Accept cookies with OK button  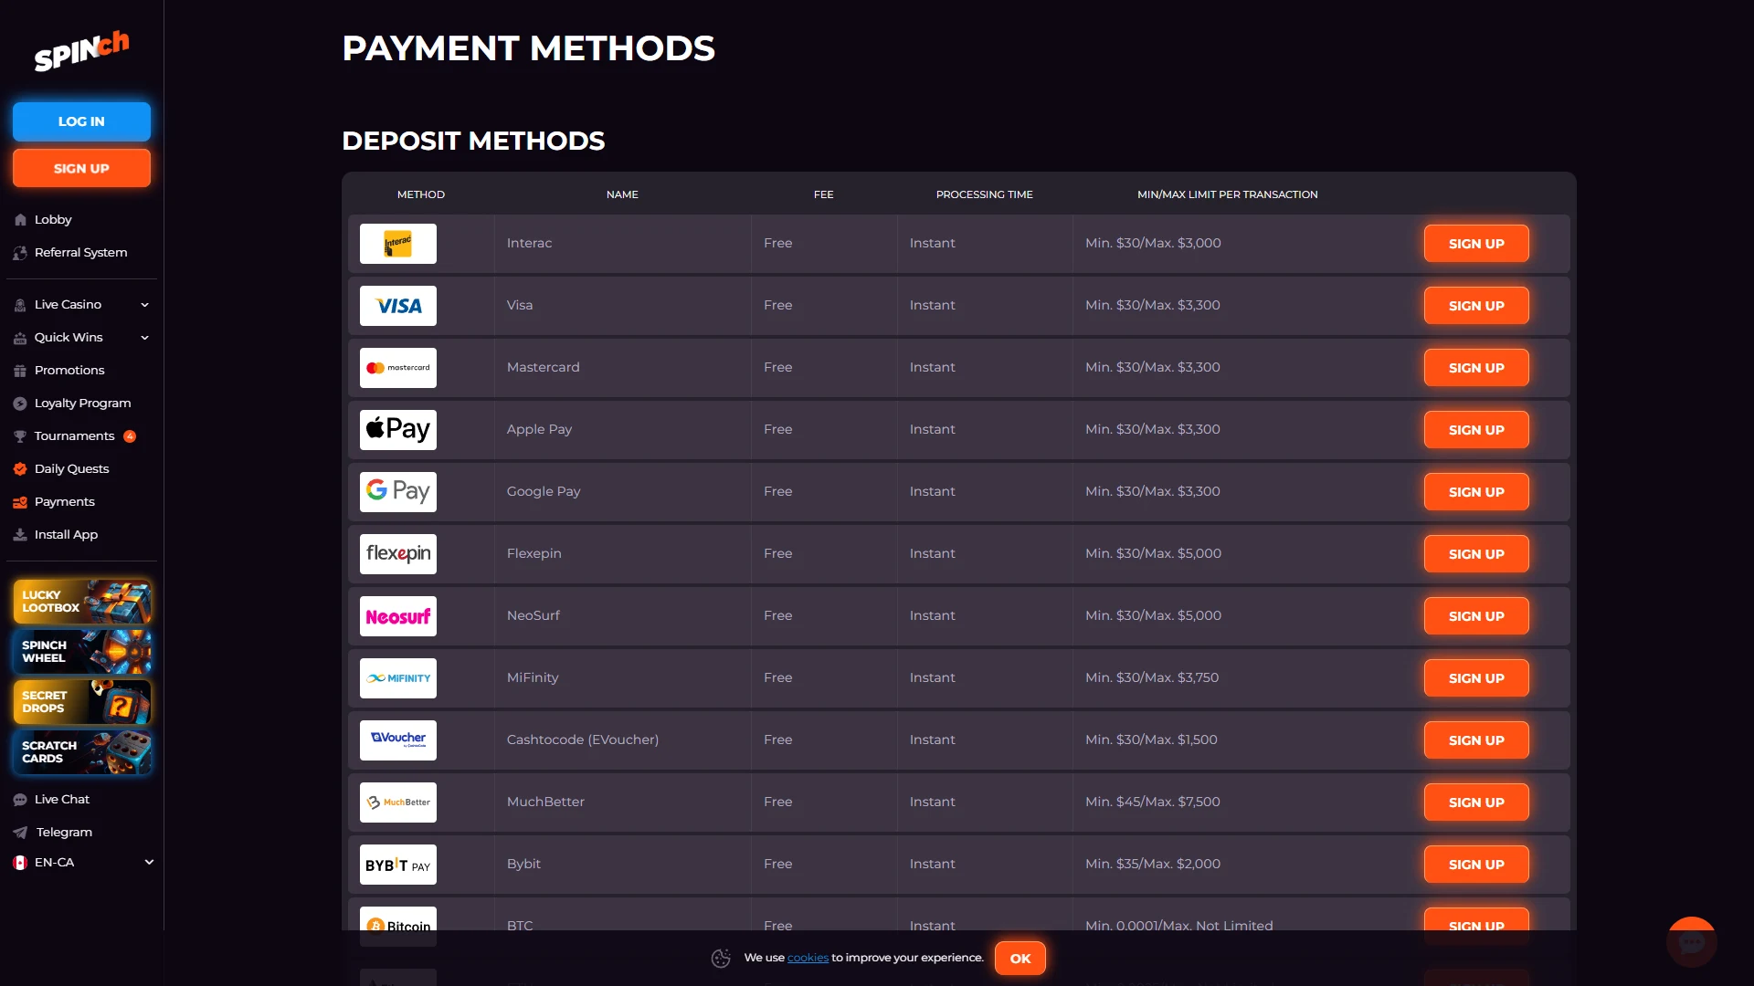(1020, 959)
